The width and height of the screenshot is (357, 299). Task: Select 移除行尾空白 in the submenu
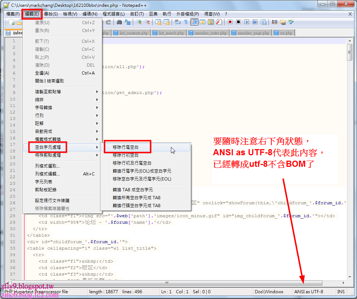tap(146, 147)
